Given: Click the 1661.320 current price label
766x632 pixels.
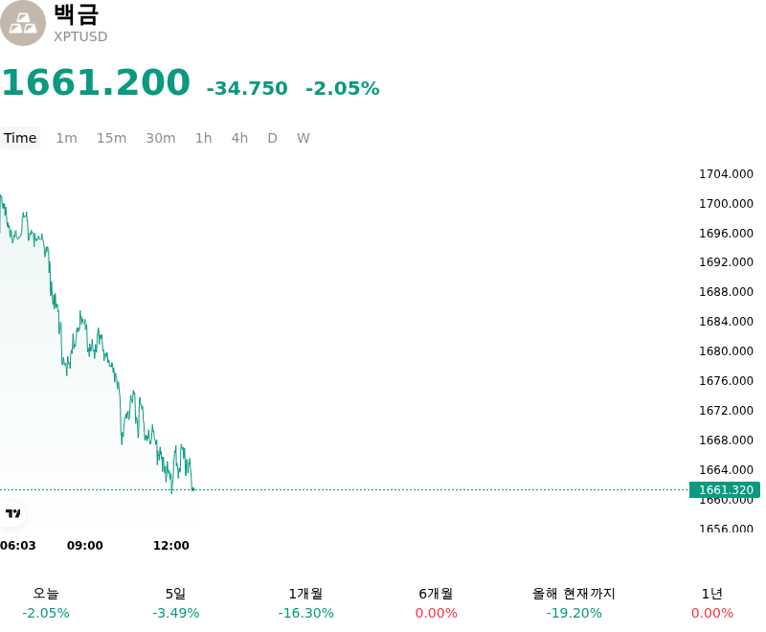Looking at the screenshot, I should [725, 489].
